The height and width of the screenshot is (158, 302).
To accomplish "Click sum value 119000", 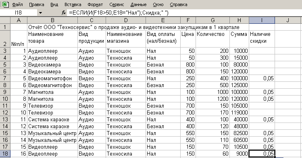I will (239, 112).
